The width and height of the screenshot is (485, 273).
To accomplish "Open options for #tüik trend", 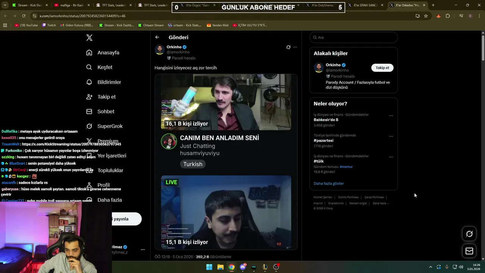I will point(391,157).
